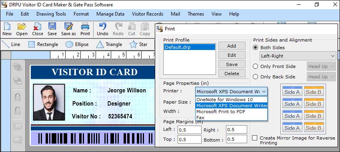Select Only Front Side radio button
This screenshot has width=340, height=152.
[x=256, y=66]
